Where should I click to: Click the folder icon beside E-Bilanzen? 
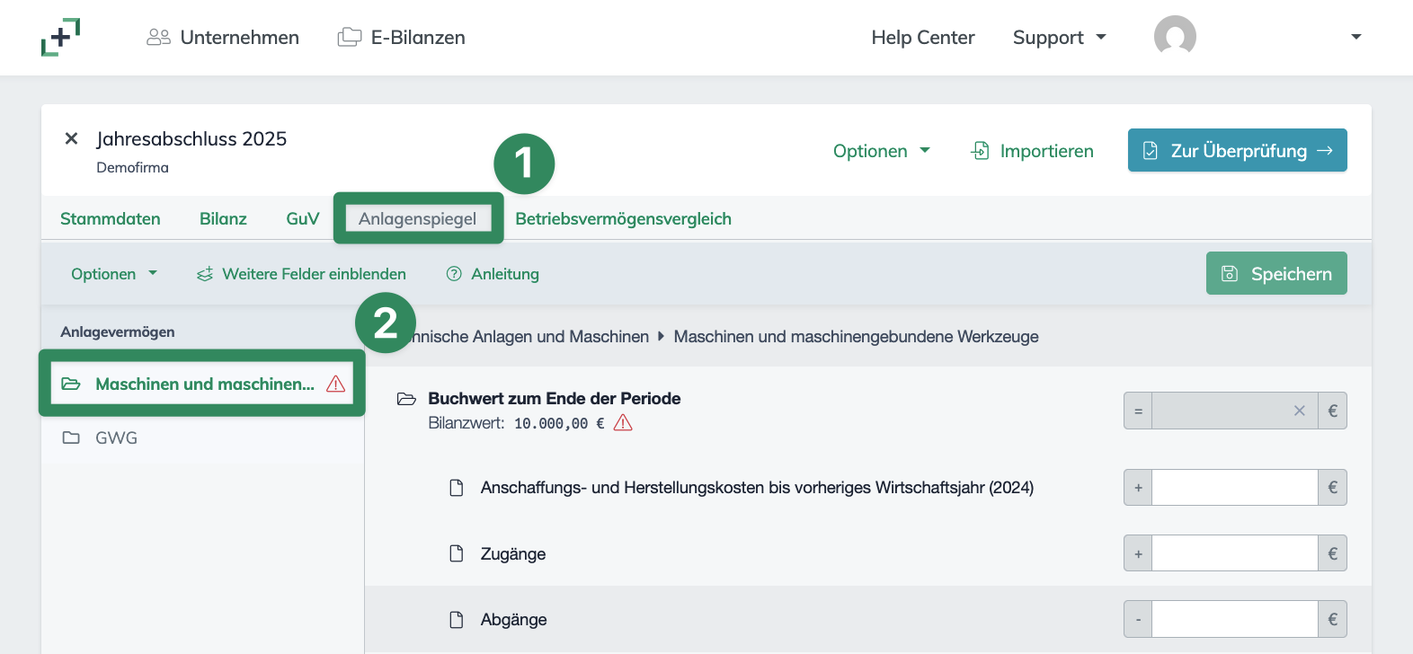(349, 37)
